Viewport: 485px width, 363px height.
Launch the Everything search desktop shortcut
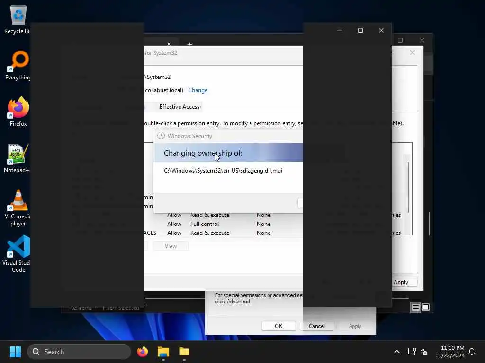pos(18,66)
